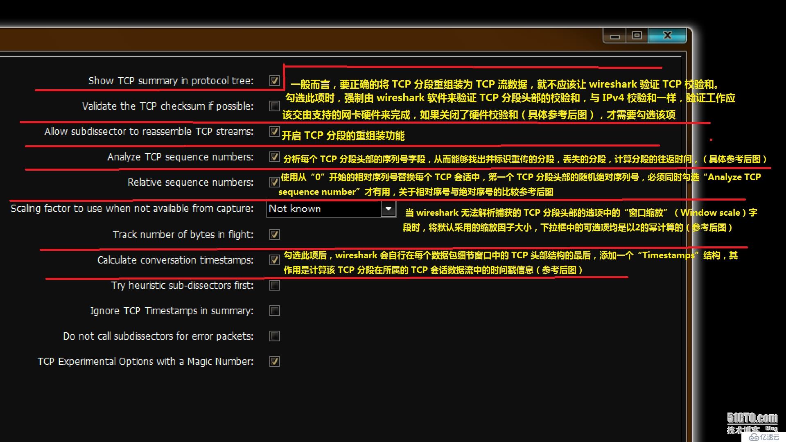Click 'Allow subdissector to reassemble TCP streams:' label
Viewport: 786px width, 442px height.
(x=149, y=131)
